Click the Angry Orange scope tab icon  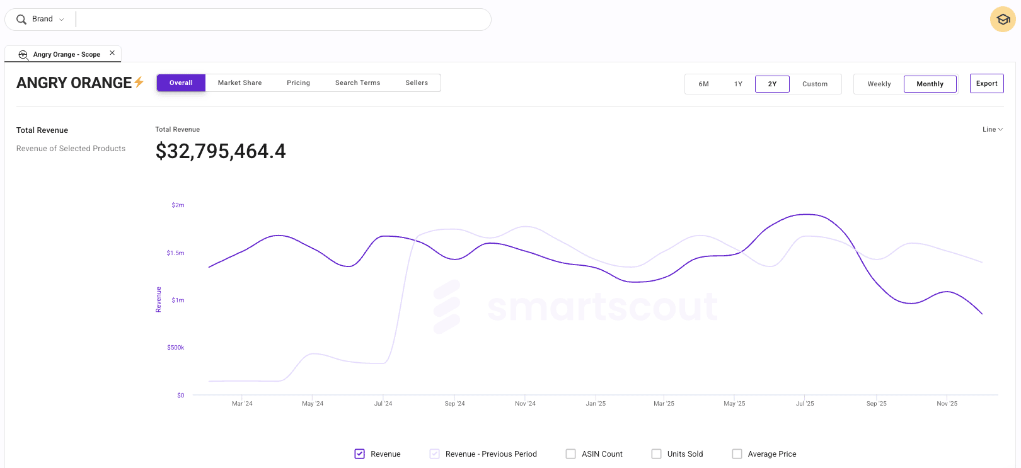click(23, 55)
